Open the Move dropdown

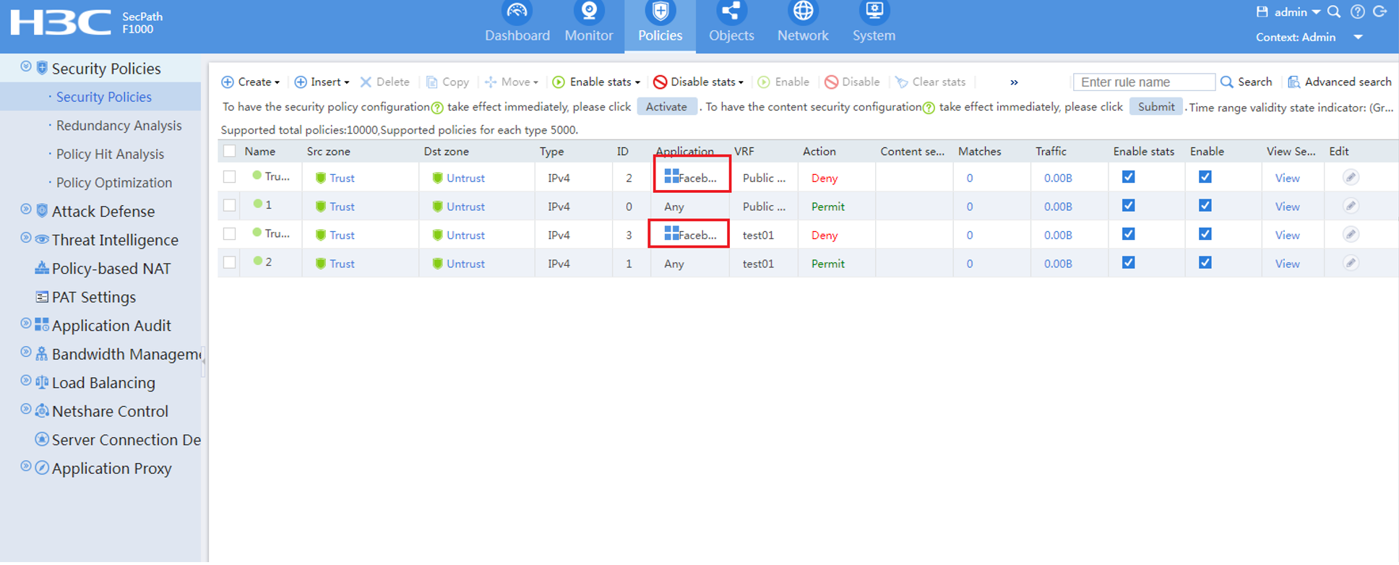[512, 82]
